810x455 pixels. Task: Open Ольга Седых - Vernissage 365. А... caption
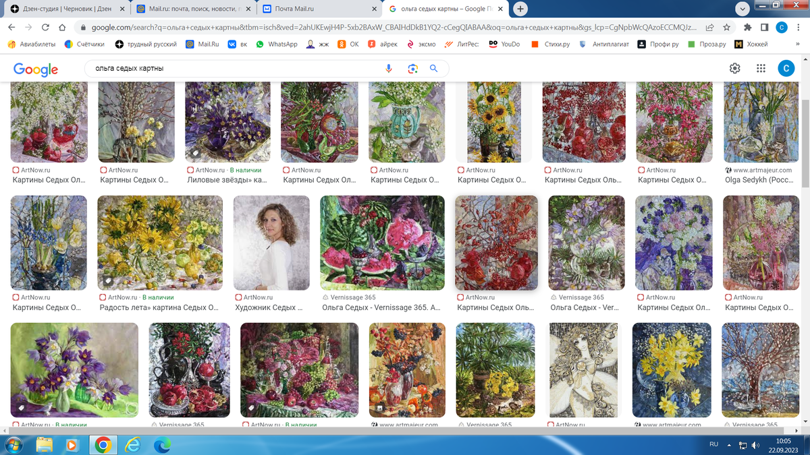point(381,307)
